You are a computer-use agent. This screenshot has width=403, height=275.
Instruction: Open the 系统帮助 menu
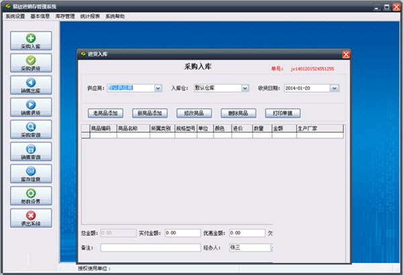coord(115,17)
